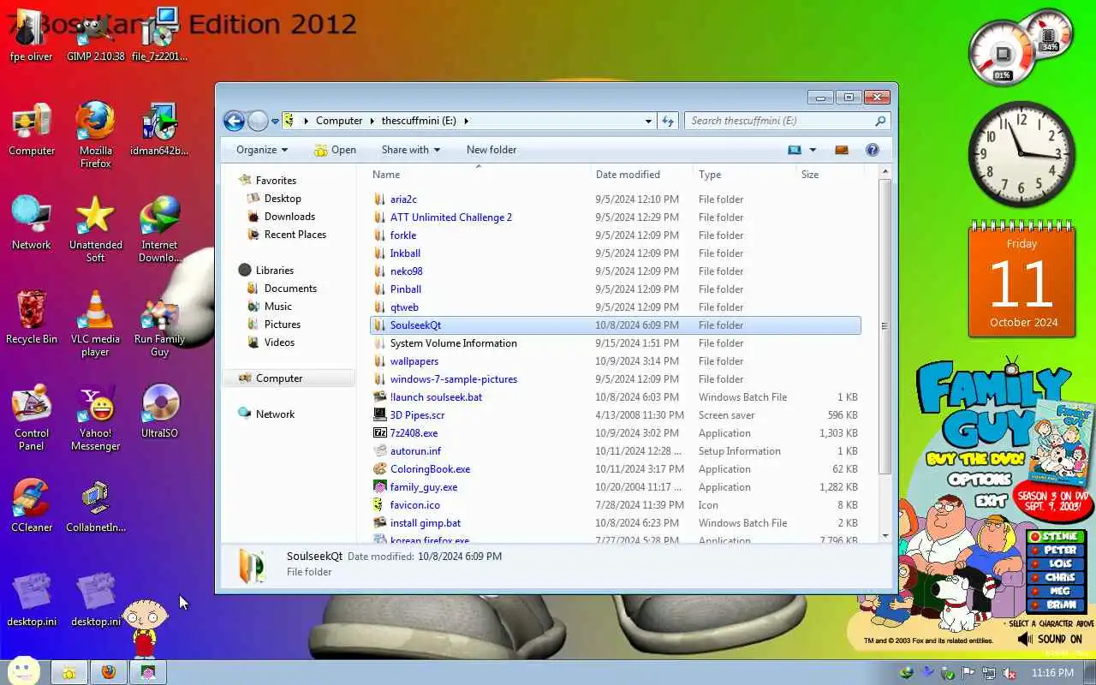Screen dimensions: 1096x685
Task: Open Unattended Soft star icon
Action: tap(95, 229)
